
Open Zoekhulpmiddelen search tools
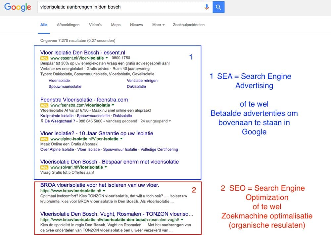coord(189,25)
